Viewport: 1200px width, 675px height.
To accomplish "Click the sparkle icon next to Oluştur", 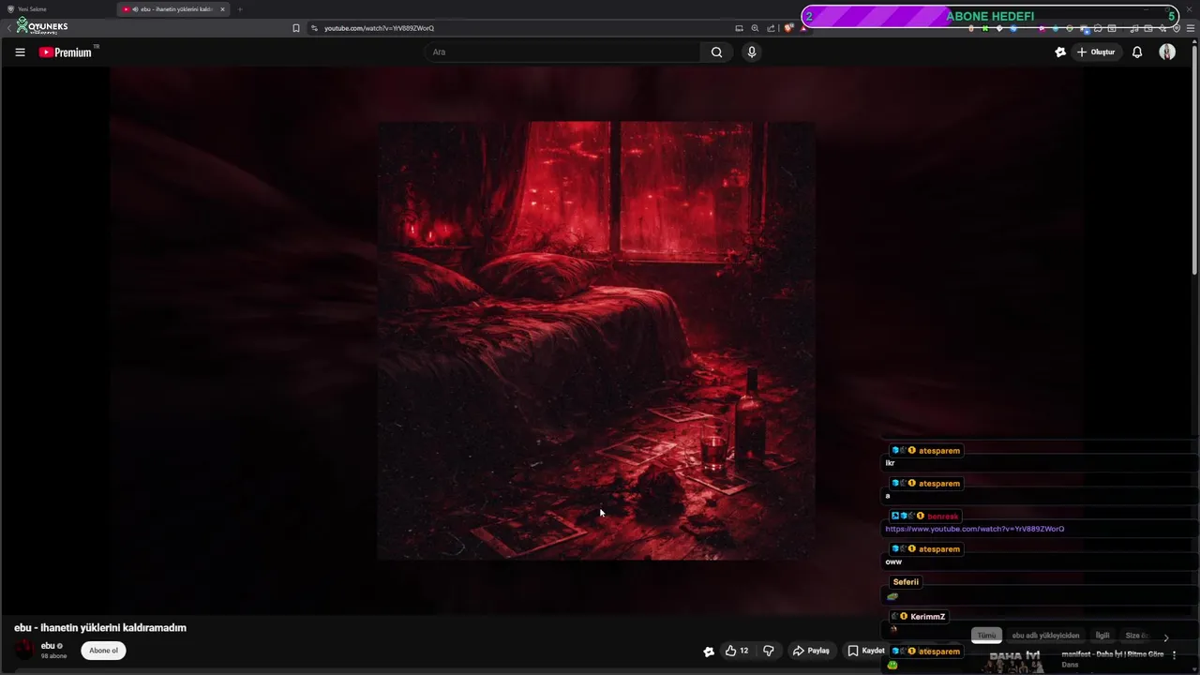I will click(1060, 52).
